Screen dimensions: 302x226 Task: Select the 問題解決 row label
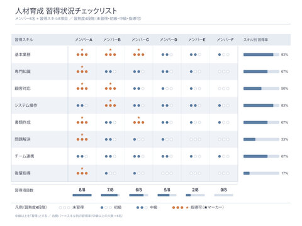23,139
